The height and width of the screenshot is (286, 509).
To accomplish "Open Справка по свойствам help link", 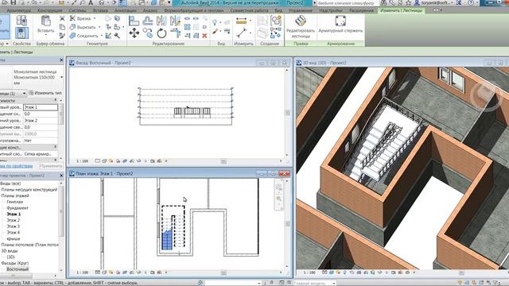I will pyautogui.click(x=16, y=166).
